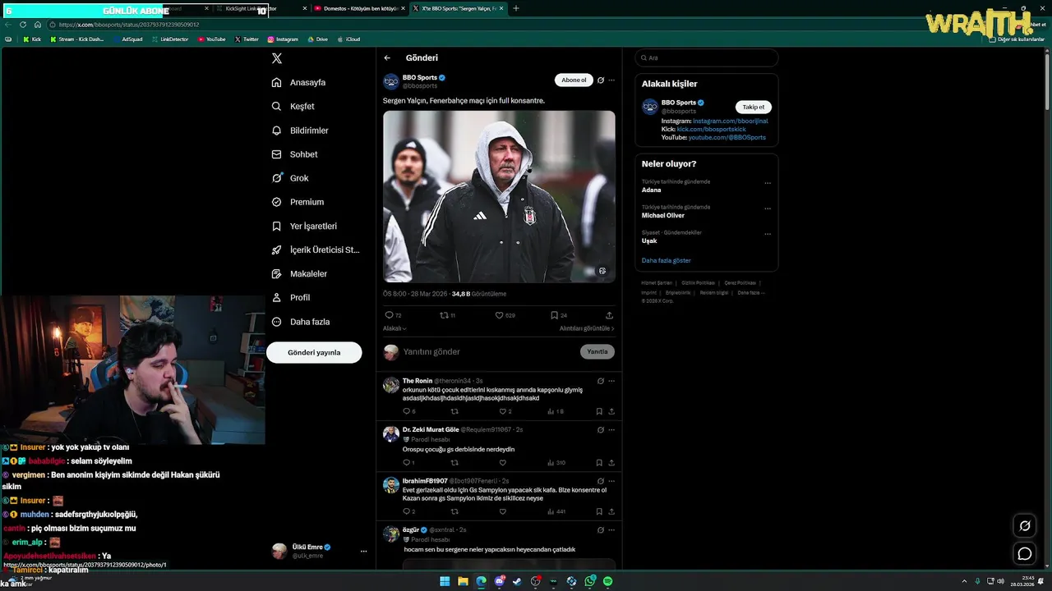1052x591 pixels.
Task: Like Dr. Zeki Murat Göle's reply
Action: [x=503, y=463]
